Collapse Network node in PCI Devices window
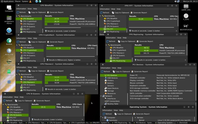 (x=101, y=96)
